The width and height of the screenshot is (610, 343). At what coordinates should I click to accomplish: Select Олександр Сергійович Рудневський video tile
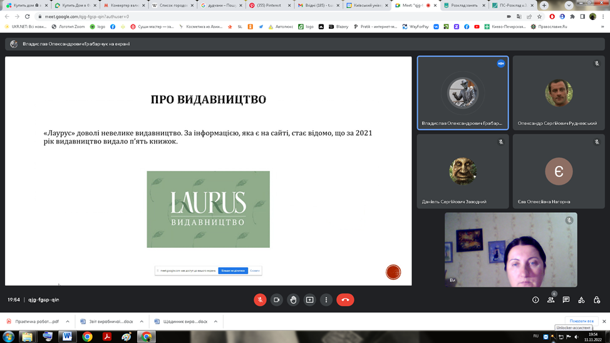tap(558, 93)
